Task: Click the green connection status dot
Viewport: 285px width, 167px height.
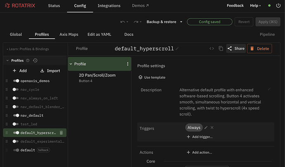Action: (269, 6)
